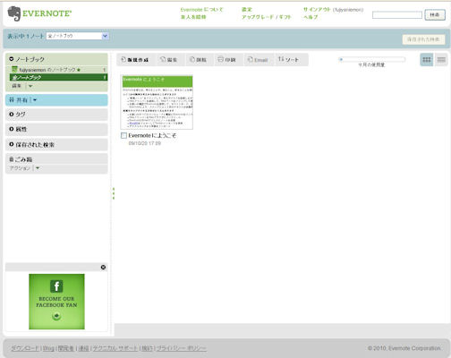This screenshot has width=451, height=358.
Task: Click the notebook 編集 text link
Action: pyautogui.click(x=17, y=86)
